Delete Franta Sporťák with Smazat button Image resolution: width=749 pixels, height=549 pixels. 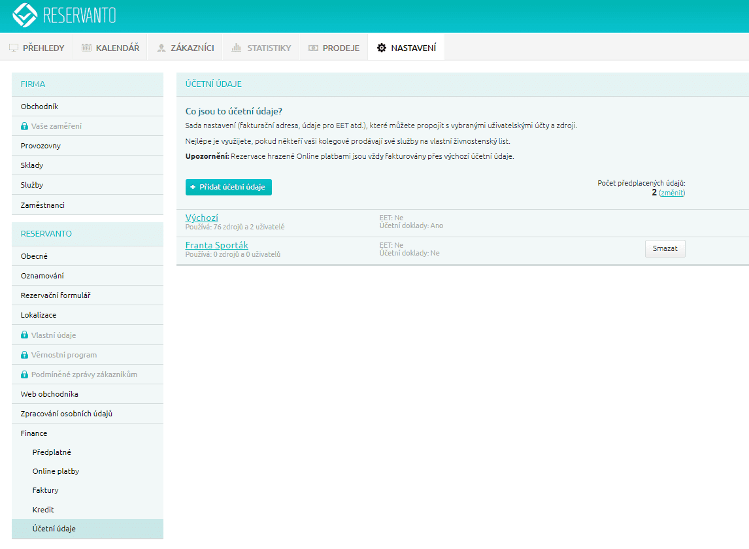click(x=665, y=249)
